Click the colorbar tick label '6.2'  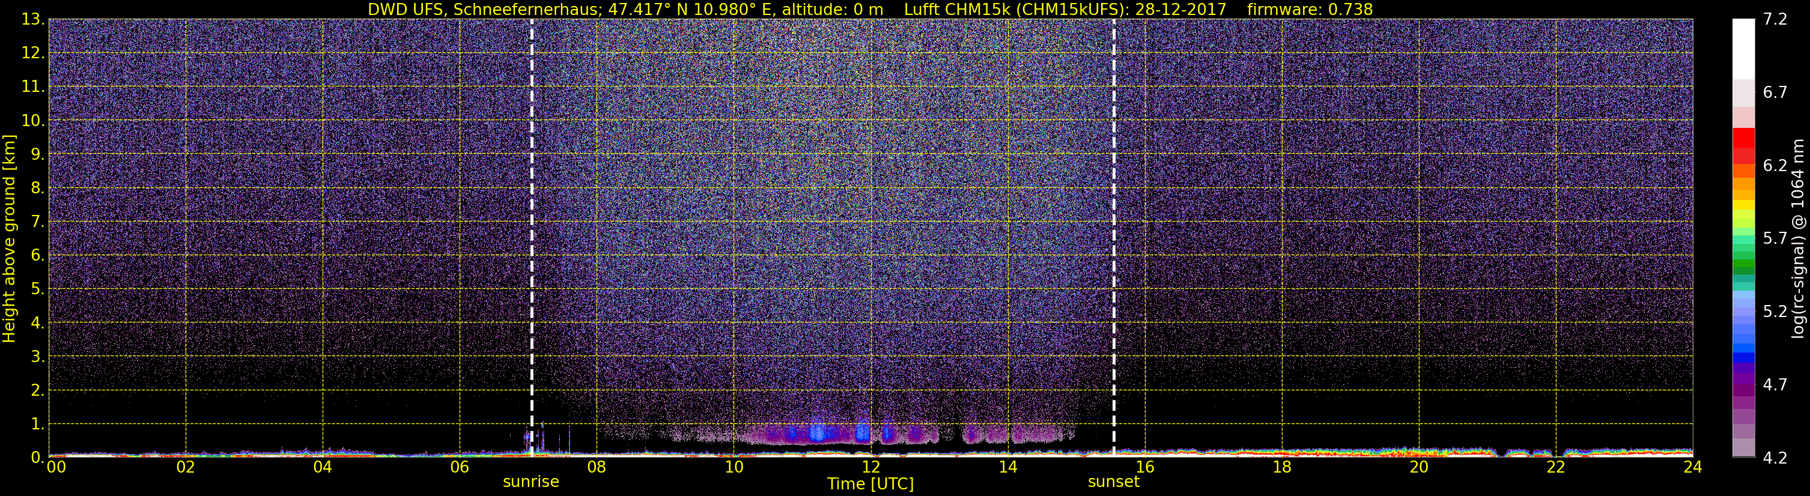(1775, 166)
